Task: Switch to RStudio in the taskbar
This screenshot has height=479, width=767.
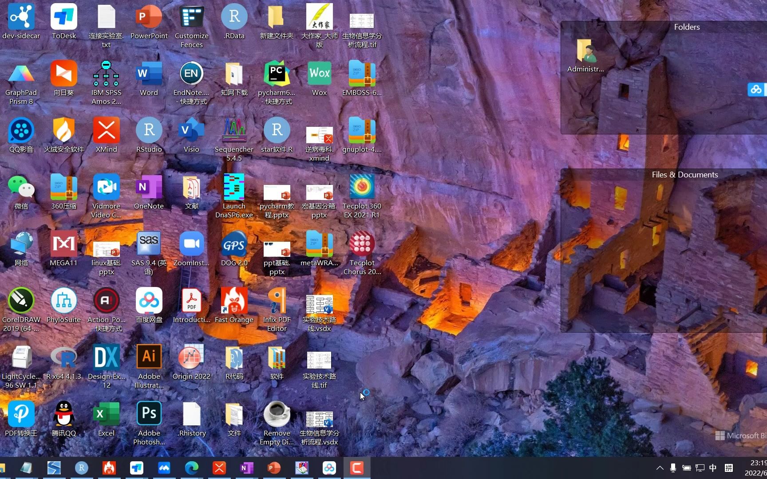Action: pos(82,468)
